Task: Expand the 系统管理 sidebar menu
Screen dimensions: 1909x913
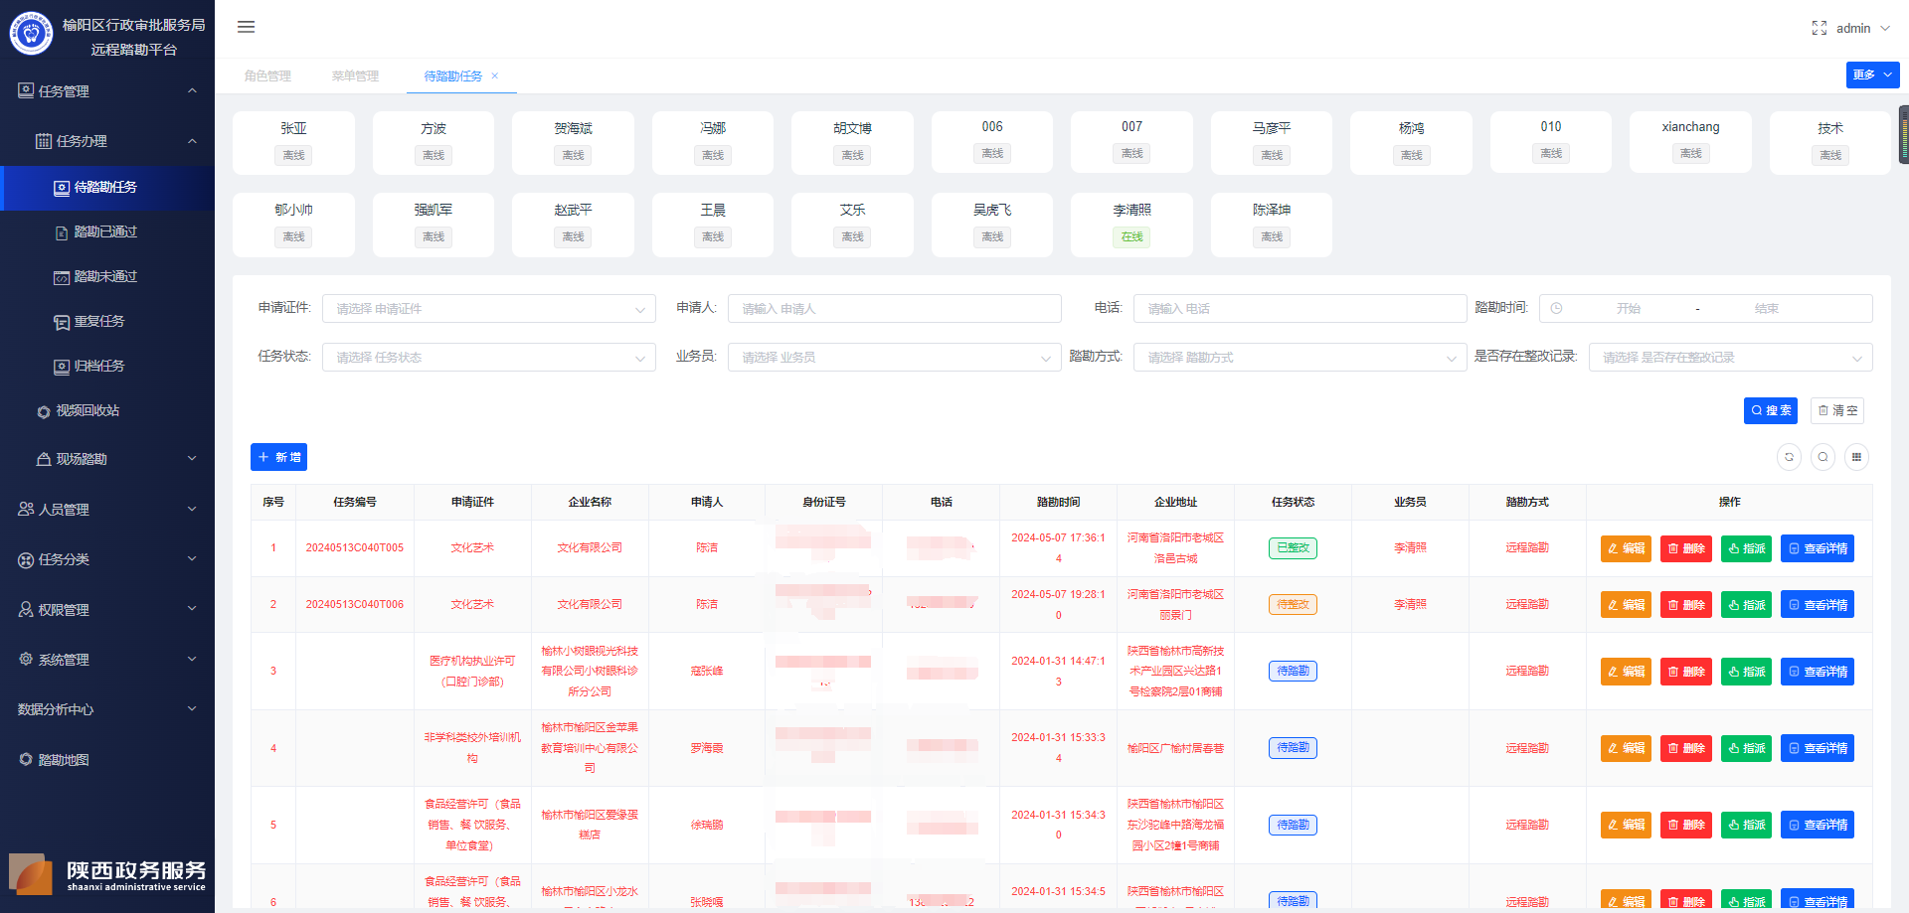Action: tap(107, 659)
